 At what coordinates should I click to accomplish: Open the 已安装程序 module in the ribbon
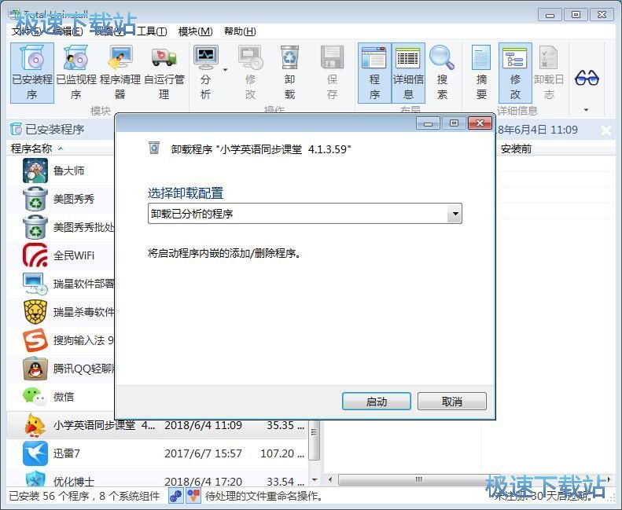[32, 73]
